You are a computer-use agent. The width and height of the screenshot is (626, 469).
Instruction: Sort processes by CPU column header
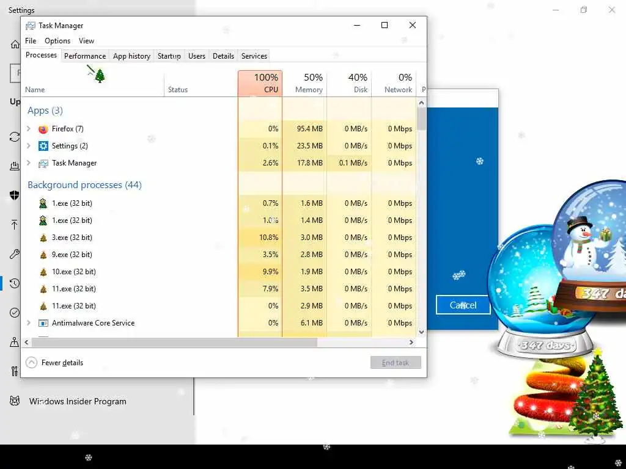pyautogui.click(x=260, y=83)
